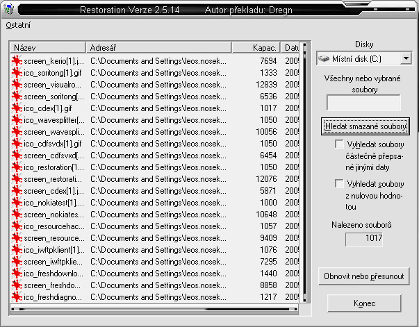Select the icon beside ico_cdex[1].gif

coord(17,108)
